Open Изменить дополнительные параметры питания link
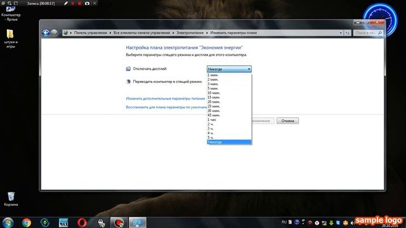406x228 pixels. (x=165, y=99)
